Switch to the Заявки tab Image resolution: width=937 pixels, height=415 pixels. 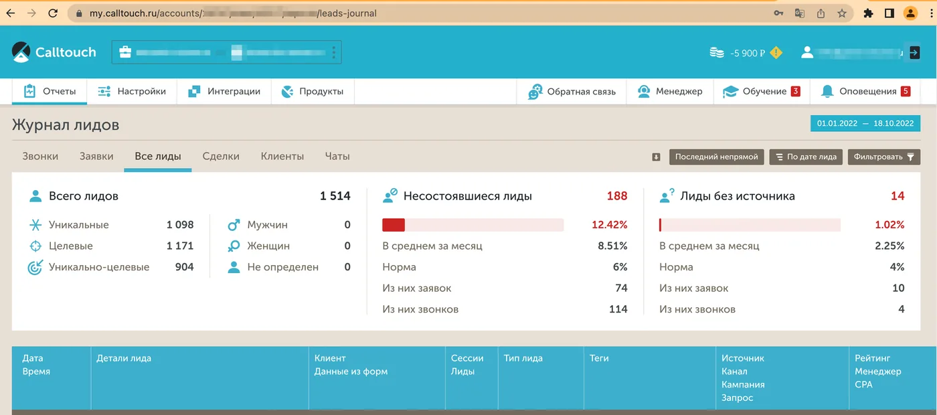pyautogui.click(x=96, y=156)
